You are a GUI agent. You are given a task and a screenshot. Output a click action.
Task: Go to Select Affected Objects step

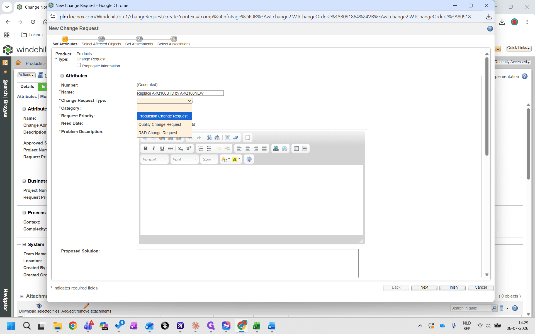click(101, 41)
